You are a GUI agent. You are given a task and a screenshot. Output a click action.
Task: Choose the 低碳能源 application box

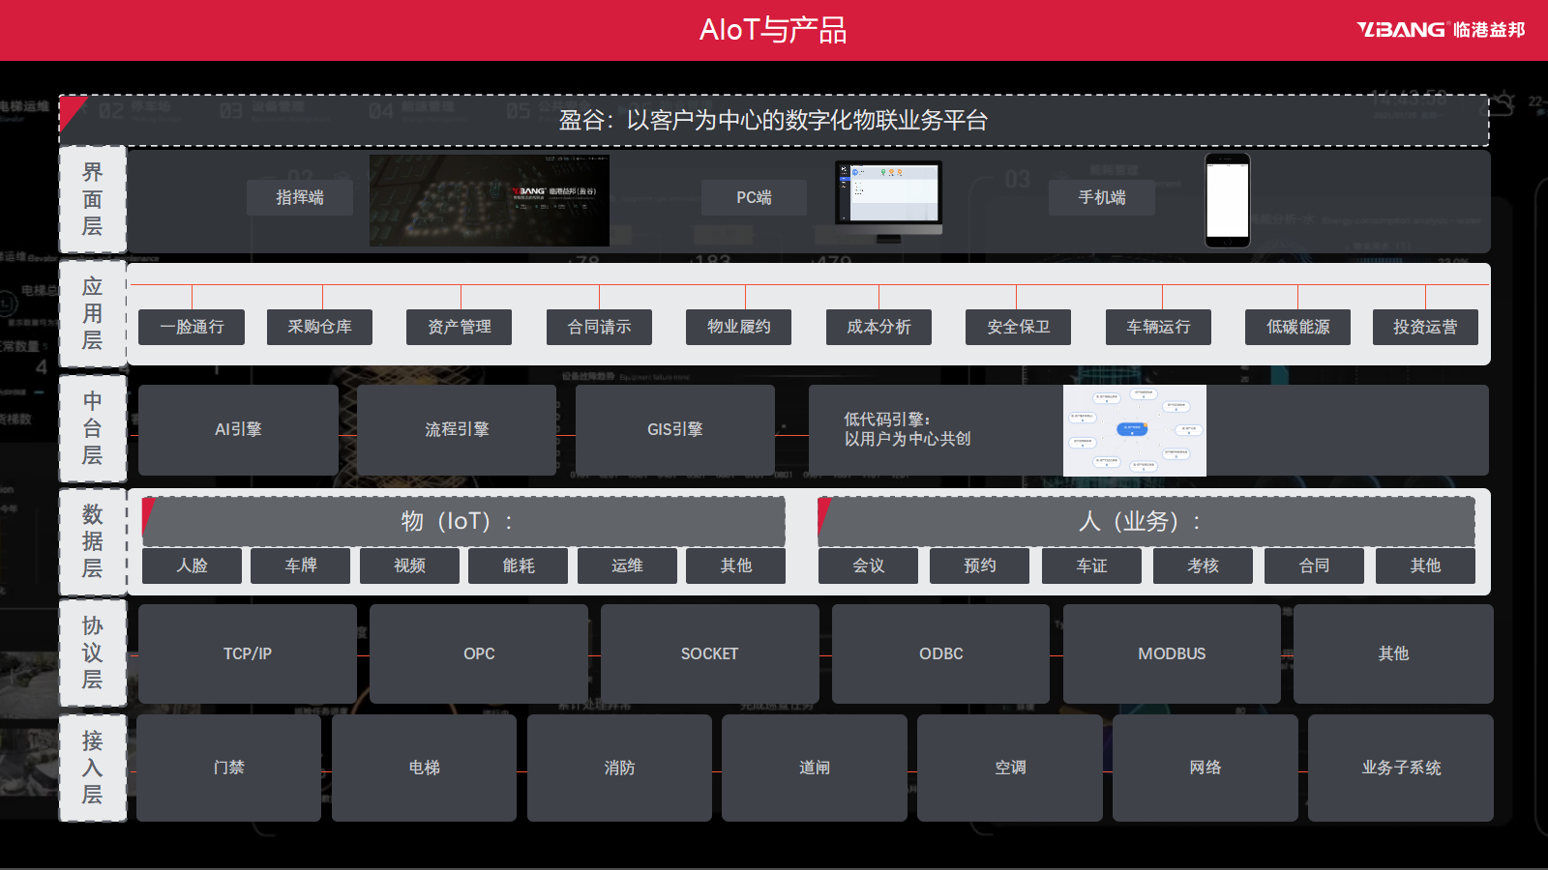pos(1297,328)
